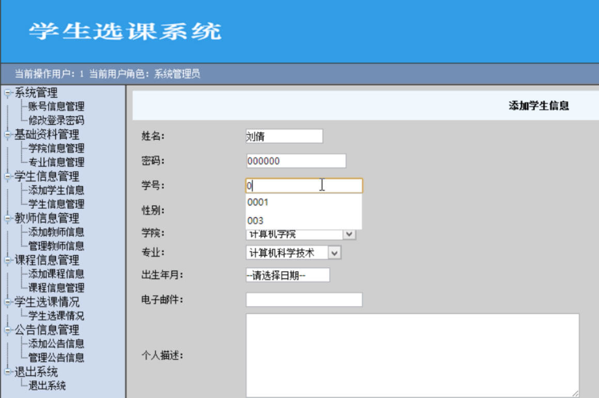This screenshot has width=599, height=398.
Task: Click 退出系统 child link to log out
Action: point(46,386)
